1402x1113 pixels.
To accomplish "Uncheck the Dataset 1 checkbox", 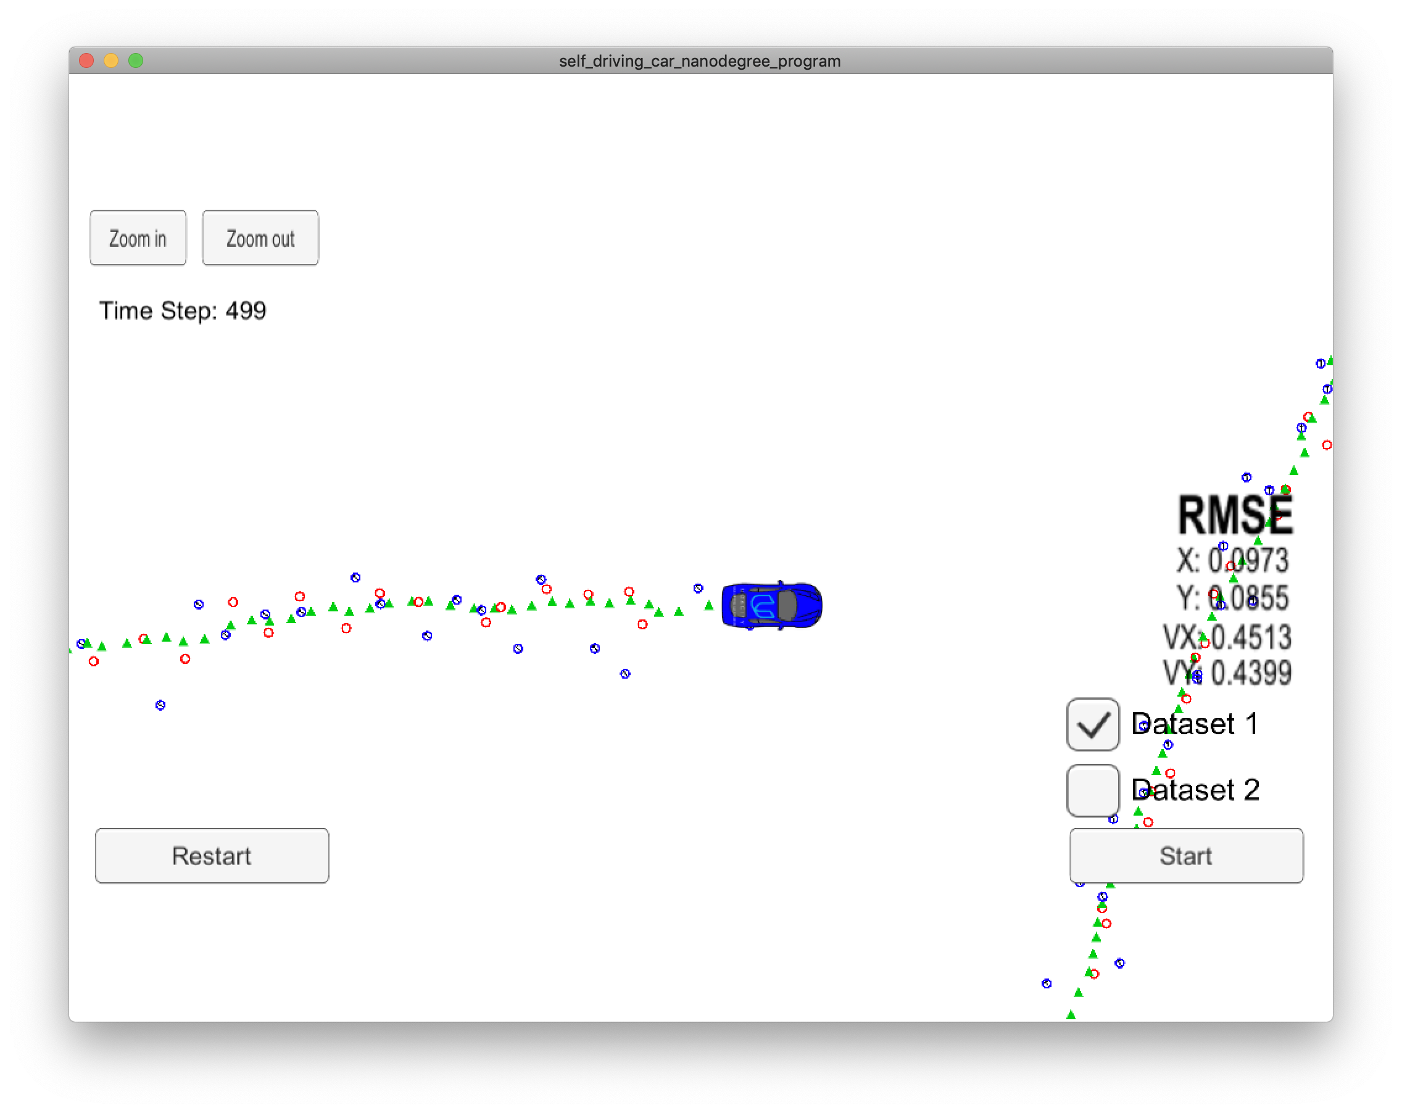I will point(1092,724).
